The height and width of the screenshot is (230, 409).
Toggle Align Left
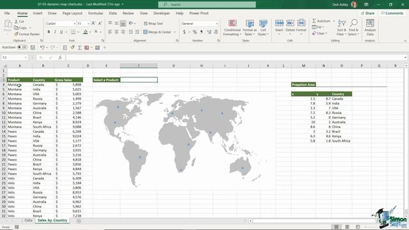point(110,32)
